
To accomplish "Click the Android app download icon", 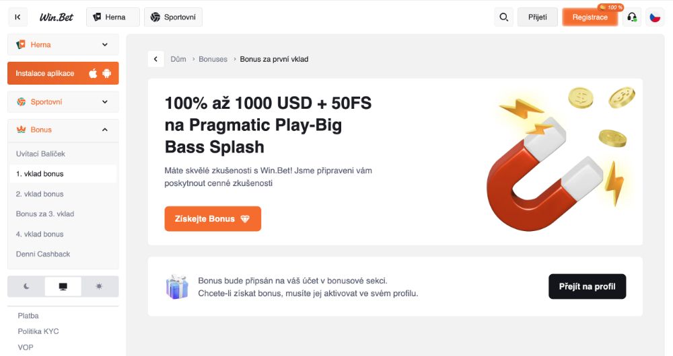I will (107, 73).
